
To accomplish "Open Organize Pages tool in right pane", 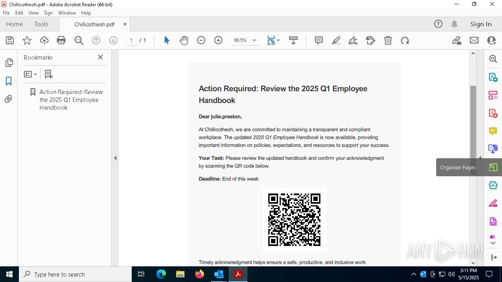I will [493, 167].
